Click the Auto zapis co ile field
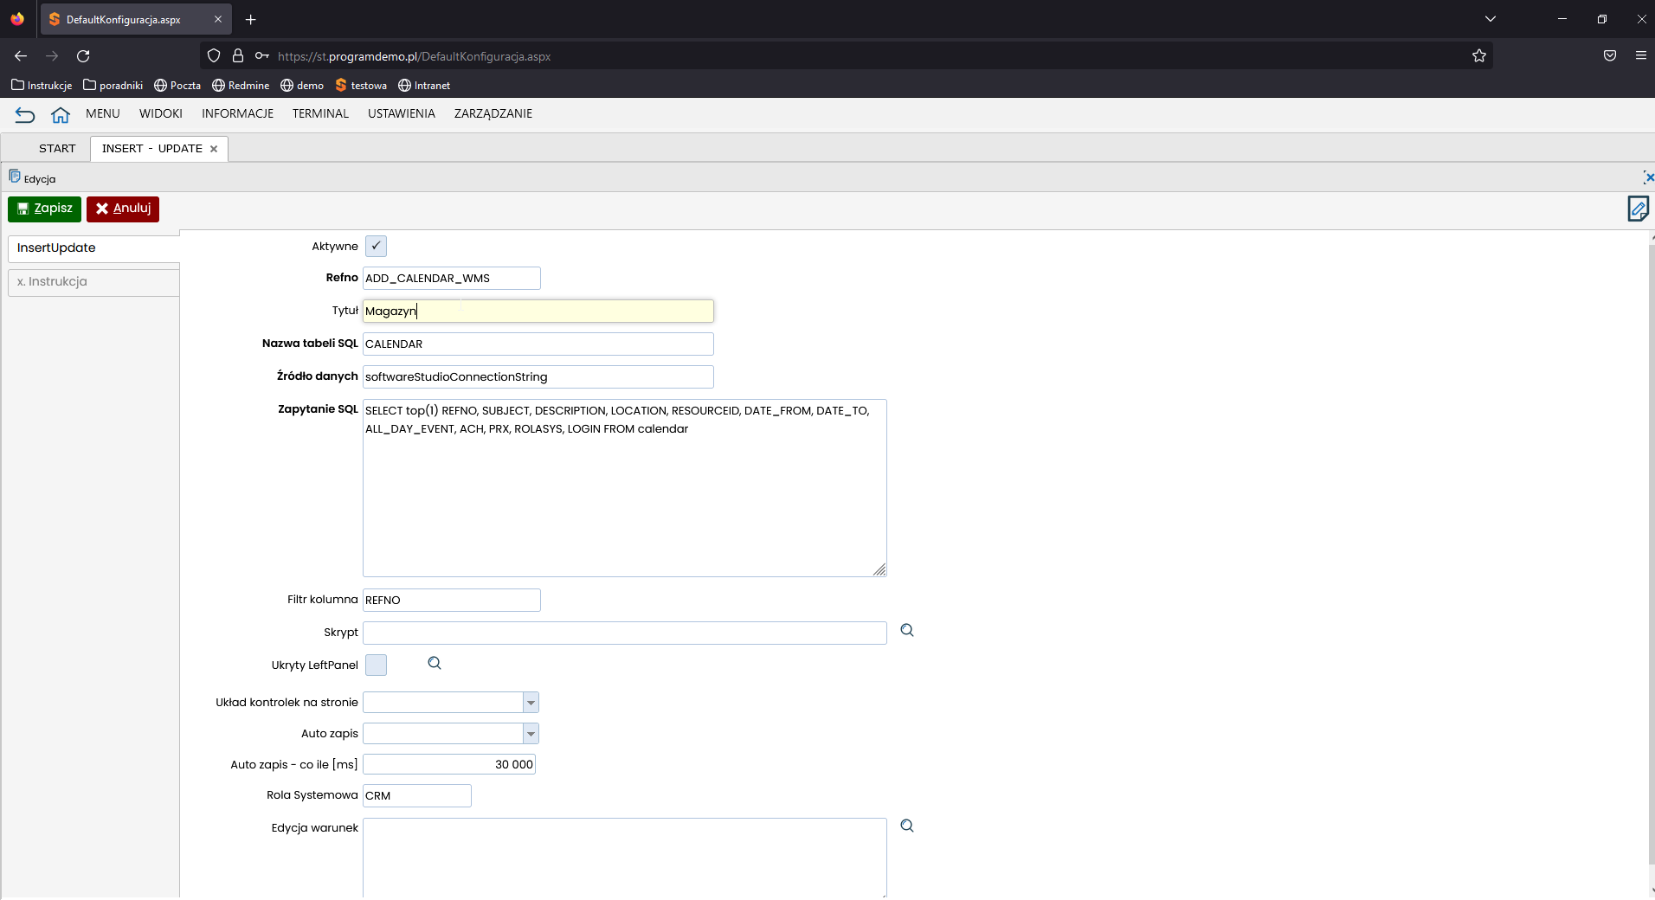 (449, 765)
